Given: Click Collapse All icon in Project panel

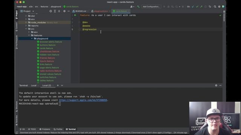Looking at the screenshot, I should 59,11.
